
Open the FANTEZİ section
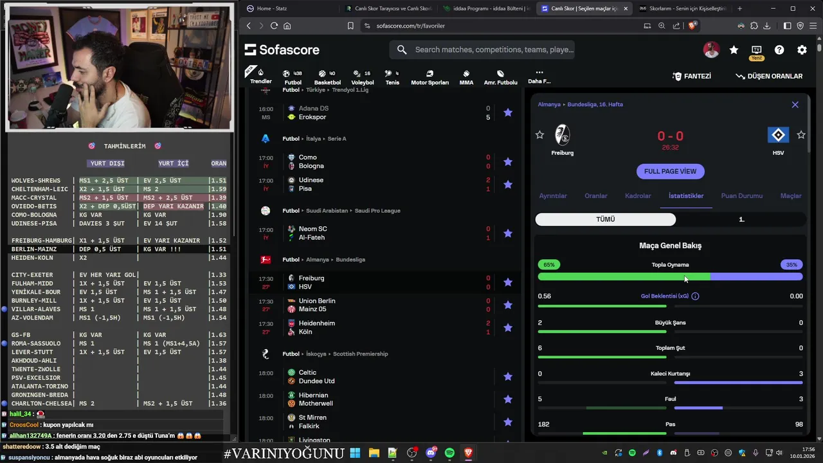[x=692, y=76]
